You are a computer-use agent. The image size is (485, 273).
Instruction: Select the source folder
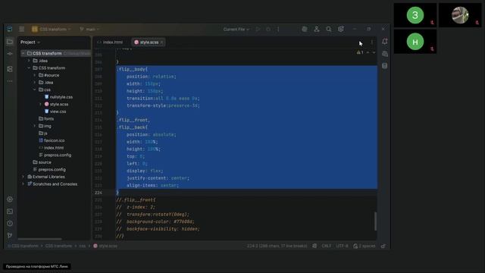tap(42, 162)
